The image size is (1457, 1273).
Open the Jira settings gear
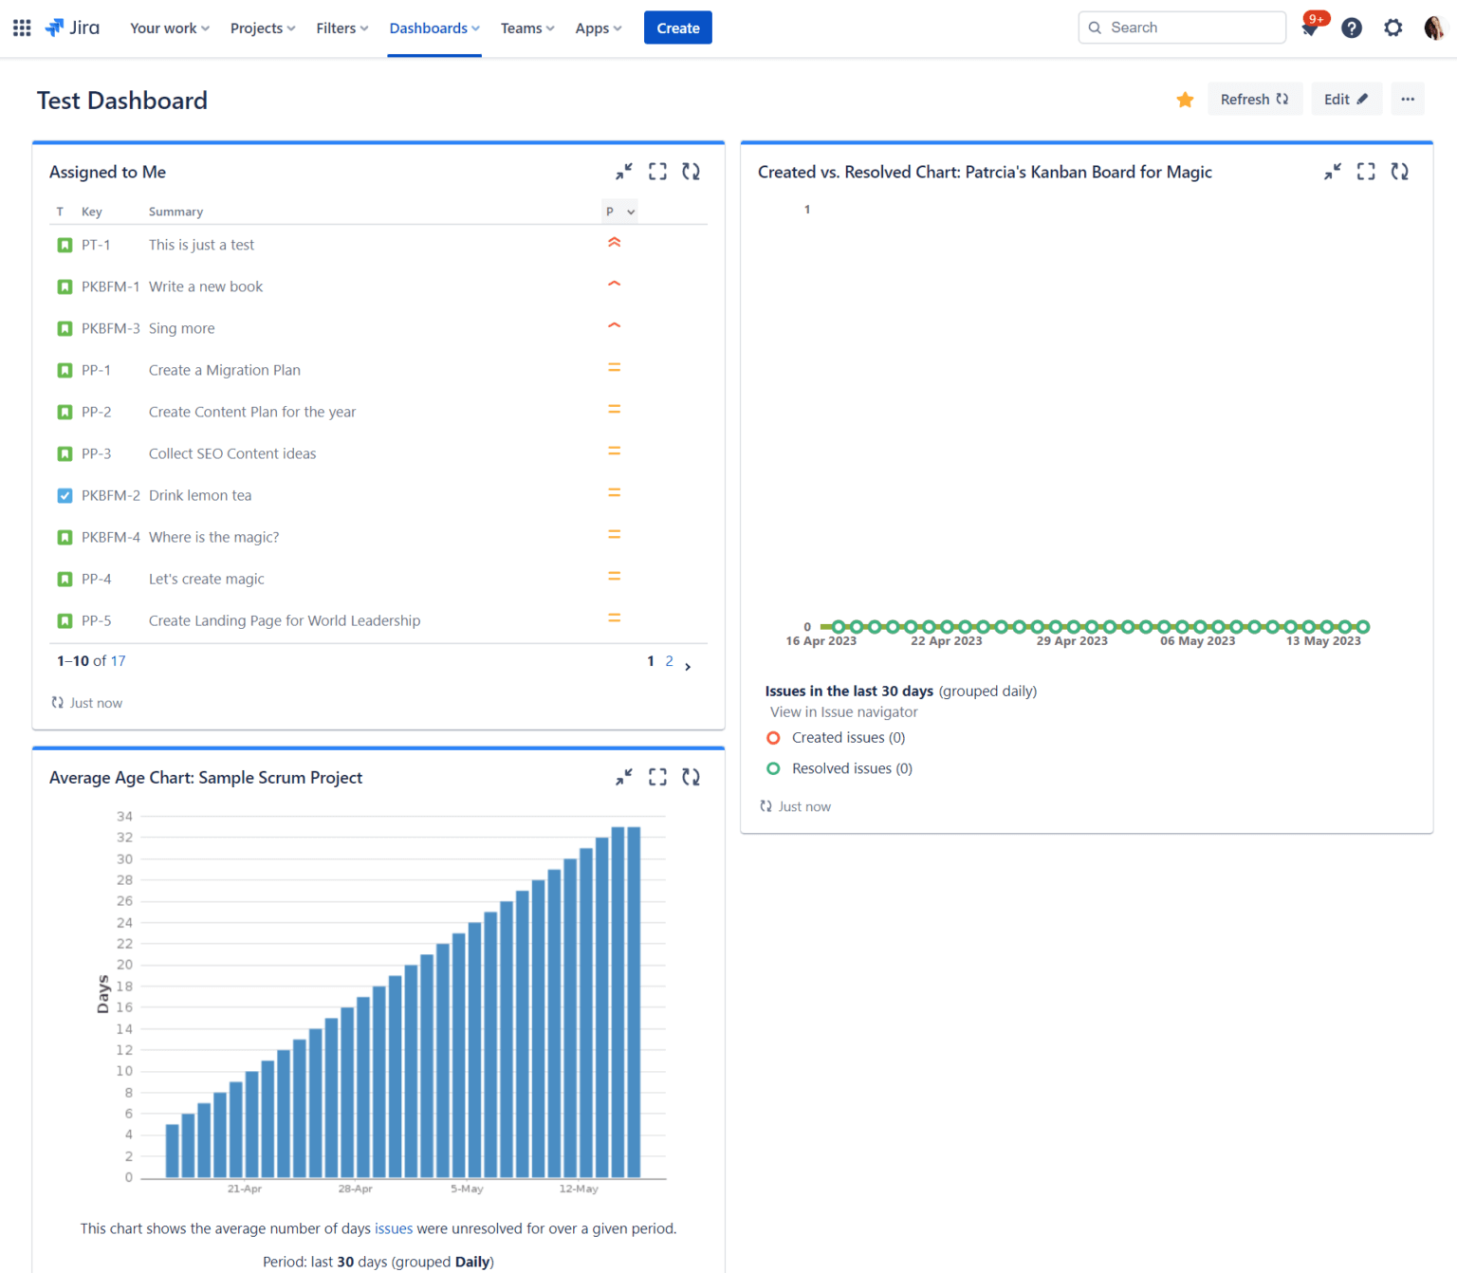point(1392,28)
